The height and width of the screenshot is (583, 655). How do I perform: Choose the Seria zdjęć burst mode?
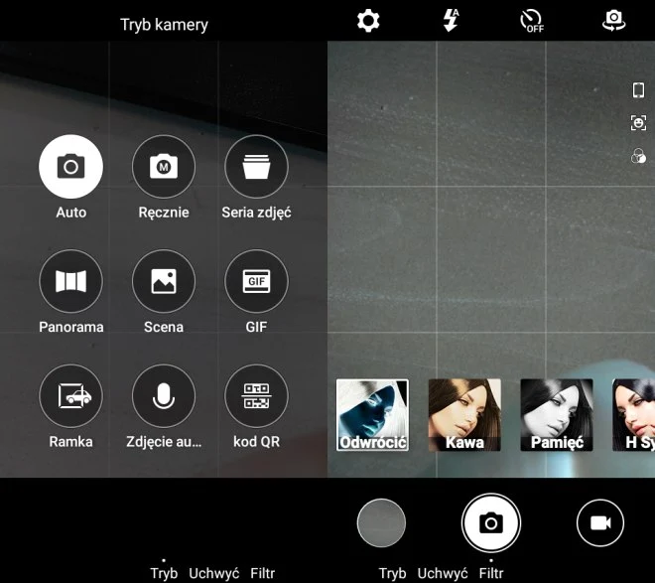(256, 167)
